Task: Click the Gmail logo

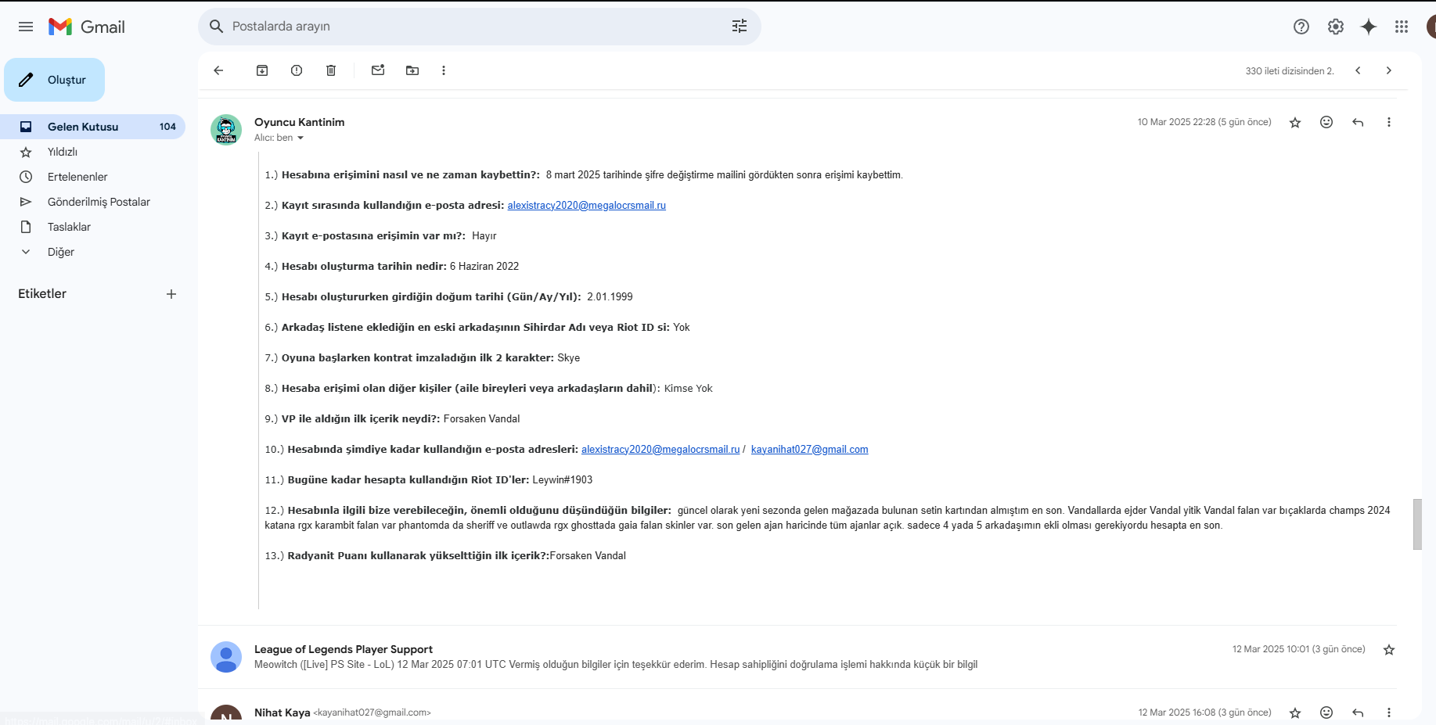Action: [87, 27]
